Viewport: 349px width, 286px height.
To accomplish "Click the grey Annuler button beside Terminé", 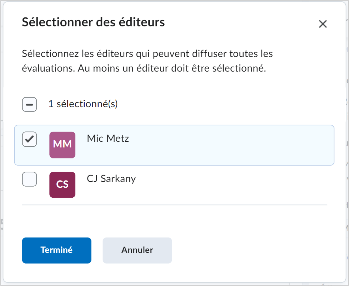I will coord(137,250).
